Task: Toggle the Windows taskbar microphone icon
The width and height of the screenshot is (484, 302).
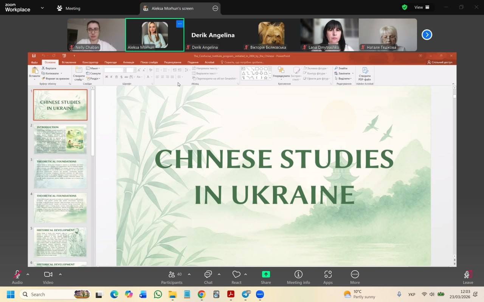Action: point(399,294)
